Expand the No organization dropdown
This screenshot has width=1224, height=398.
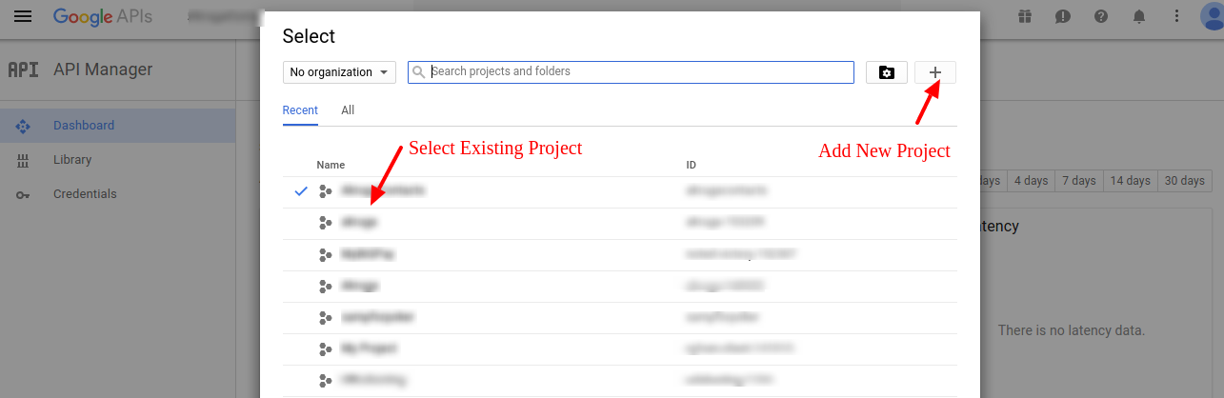point(339,72)
